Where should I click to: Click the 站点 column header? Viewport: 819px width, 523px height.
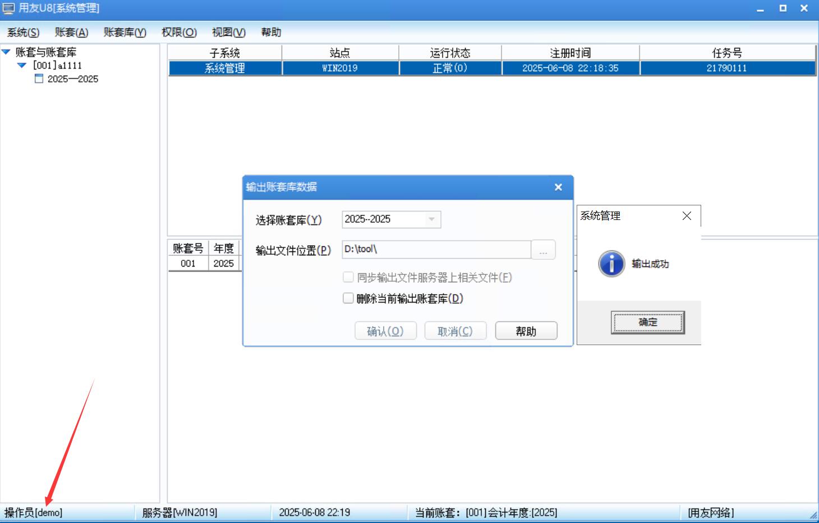pos(340,53)
